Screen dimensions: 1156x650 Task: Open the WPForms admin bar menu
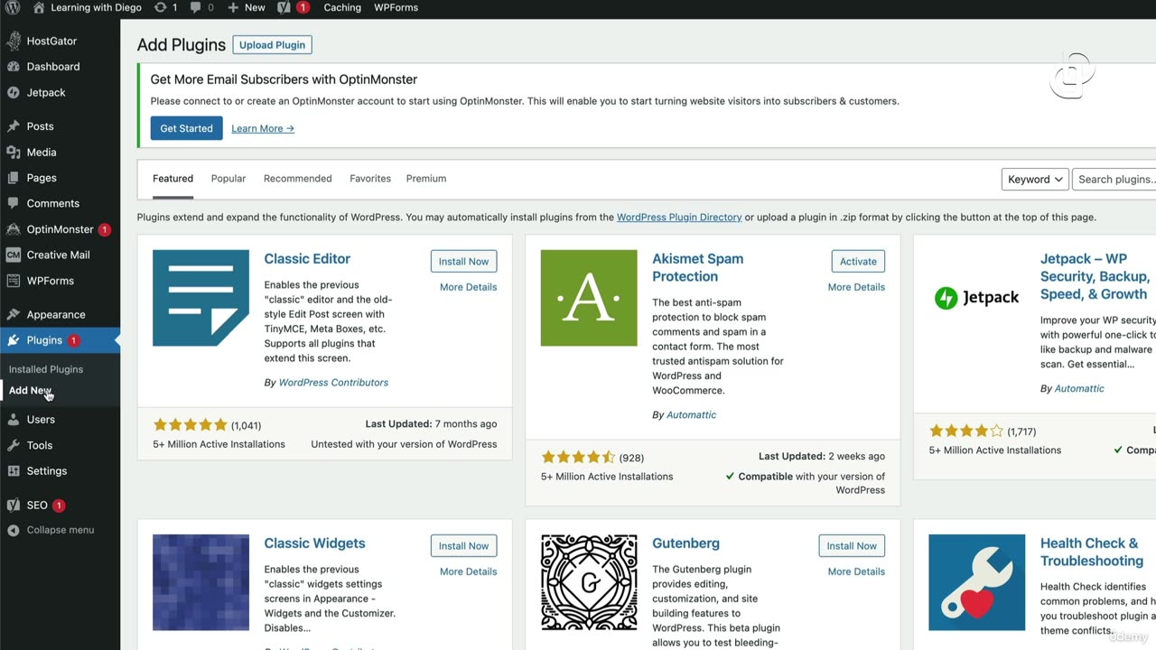click(396, 7)
